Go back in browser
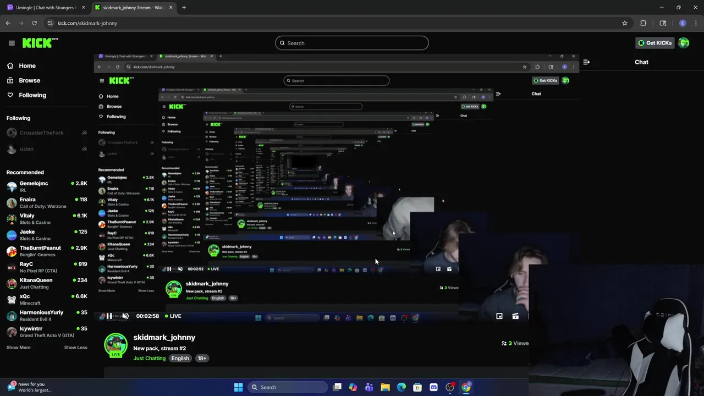 pos(8,23)
